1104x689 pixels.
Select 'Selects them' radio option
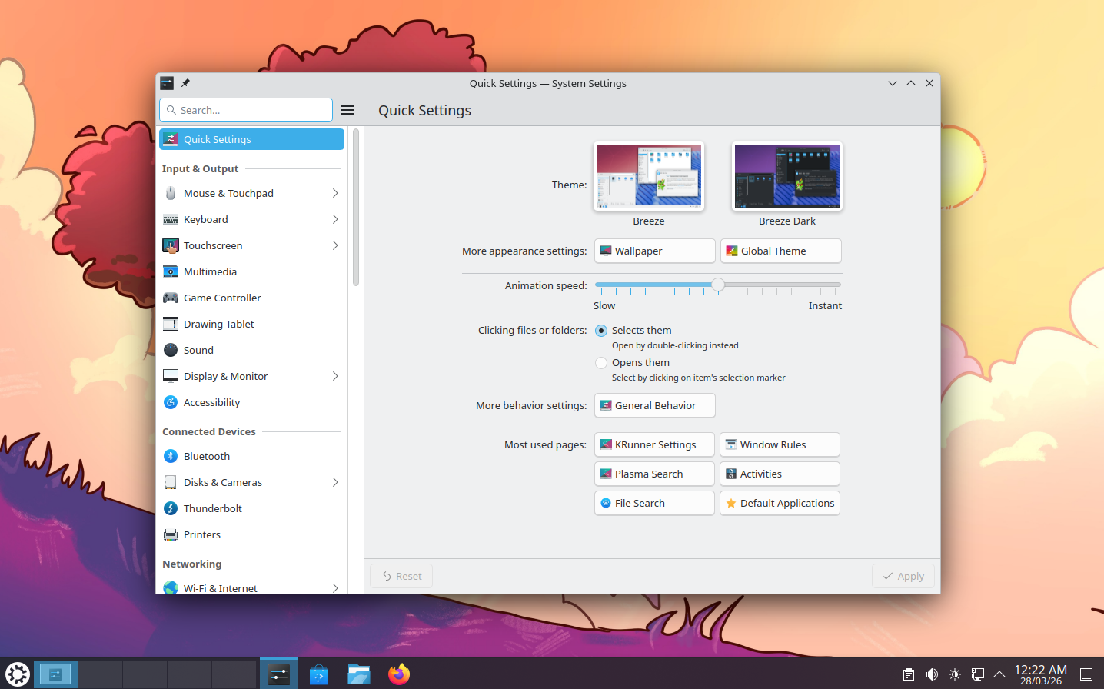[601, 331]
